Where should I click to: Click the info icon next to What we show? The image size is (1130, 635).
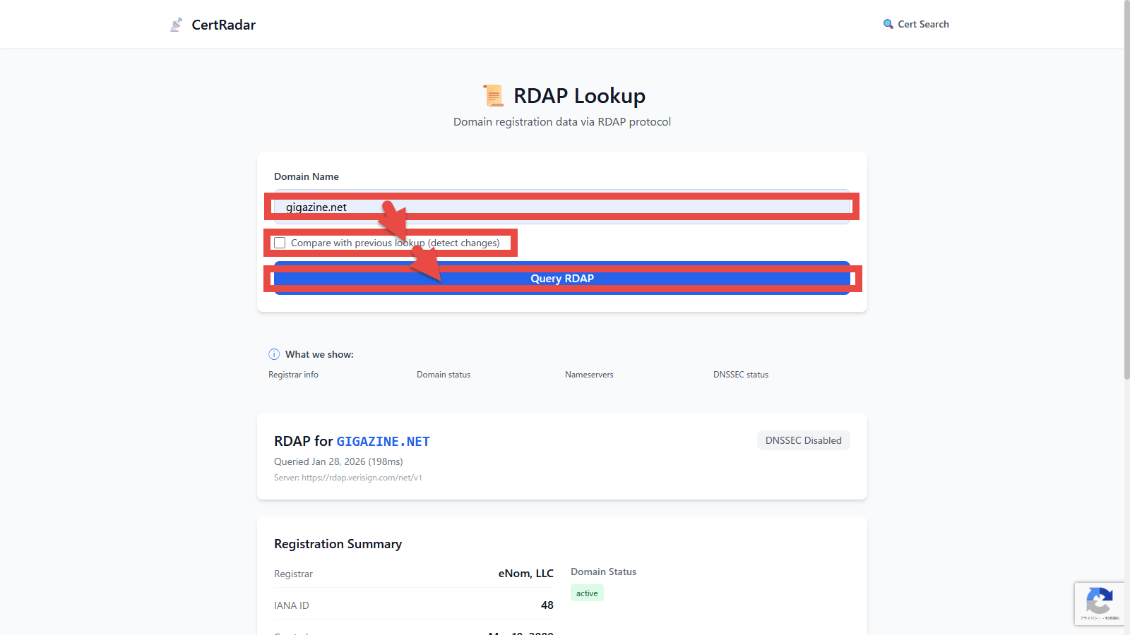pyautogui.click(x=274, y=354)
